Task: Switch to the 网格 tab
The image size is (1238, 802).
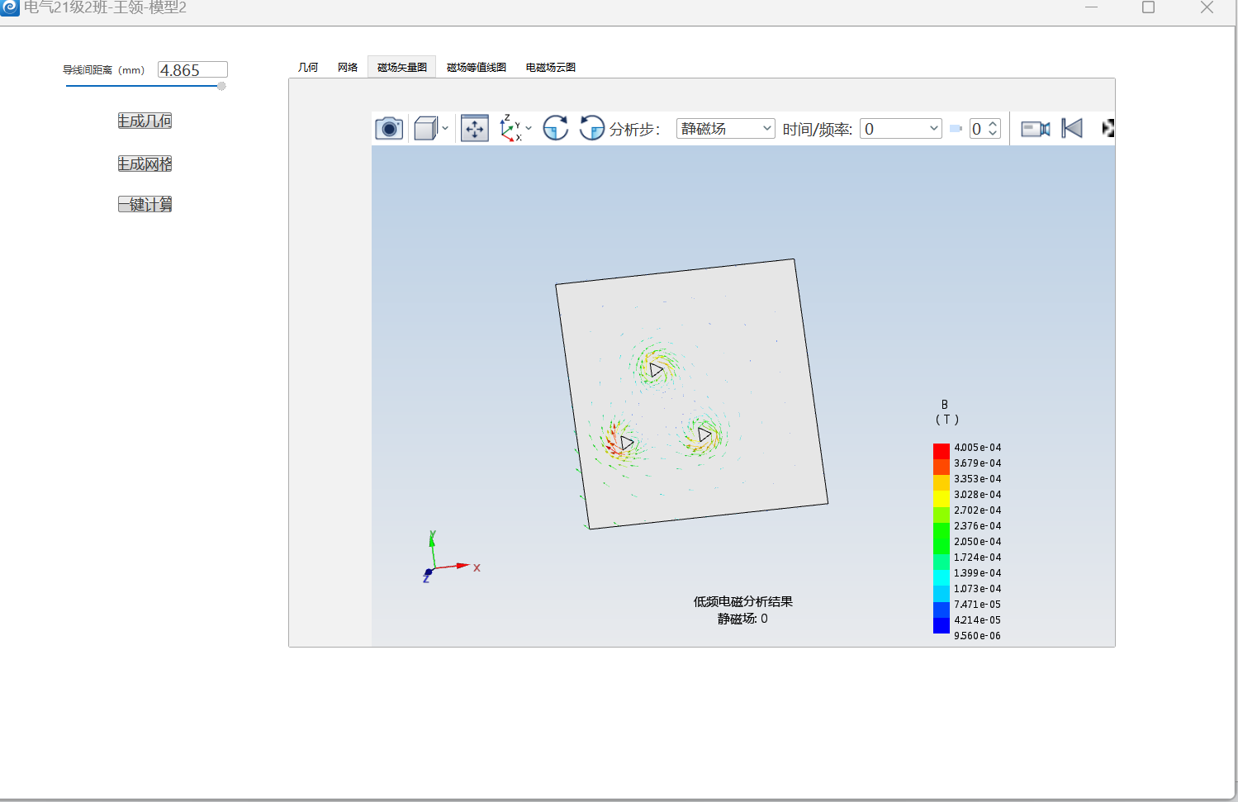Action: point(348,67)
